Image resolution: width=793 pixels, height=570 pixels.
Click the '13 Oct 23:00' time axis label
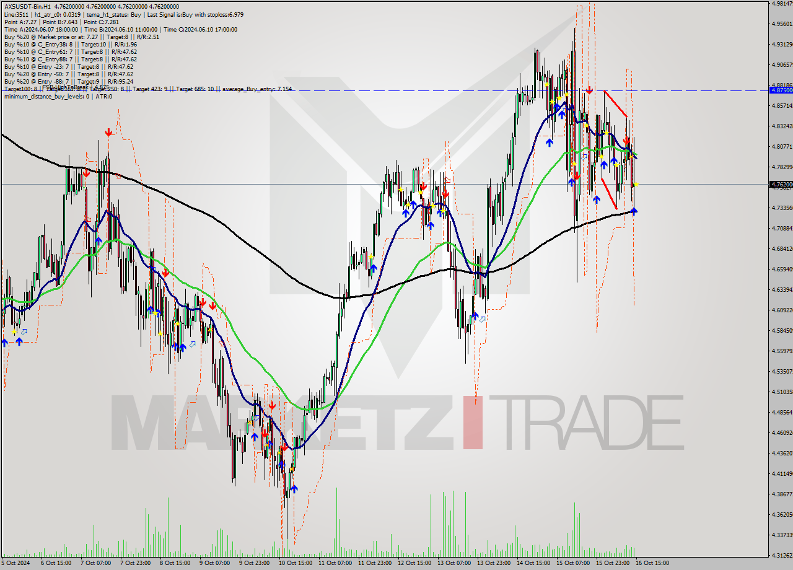(x=493, y=563)
